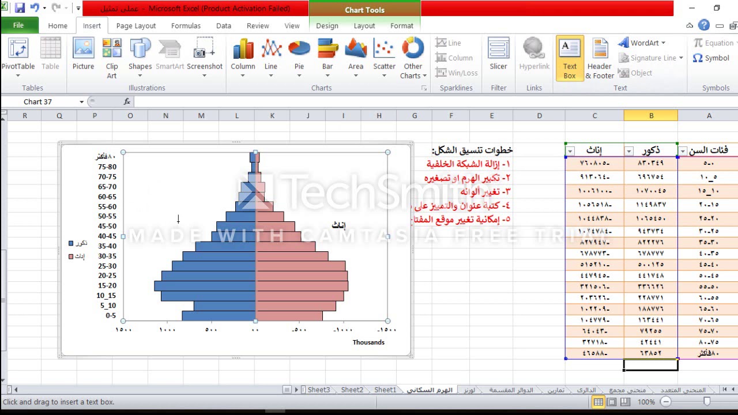Image resolution: width=738 pixels, height=415 pixels.
Task: Open the File tab
Action: [x=18, y=25]
